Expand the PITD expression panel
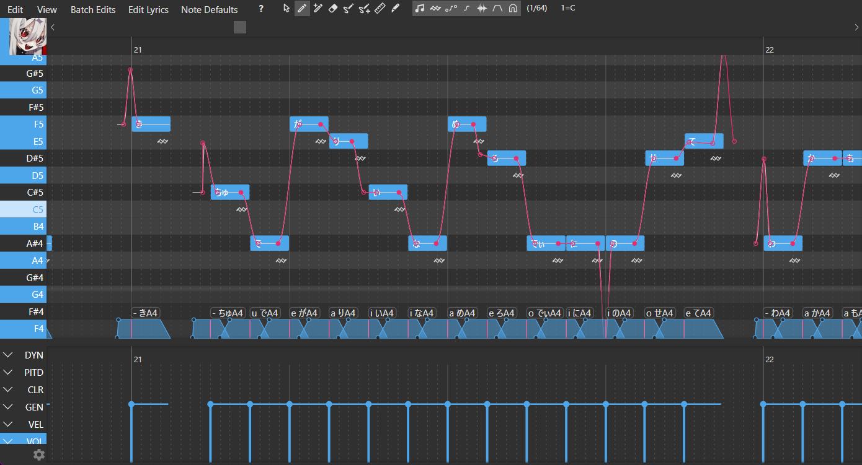Image resolution: width=862 pixels, height=465 pixels. [8, 372]
